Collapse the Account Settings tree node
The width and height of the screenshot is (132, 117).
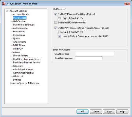7,11
